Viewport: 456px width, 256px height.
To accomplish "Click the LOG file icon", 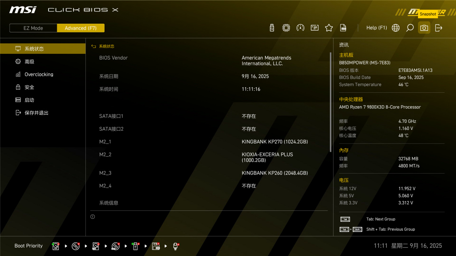I will pos(343,28).
